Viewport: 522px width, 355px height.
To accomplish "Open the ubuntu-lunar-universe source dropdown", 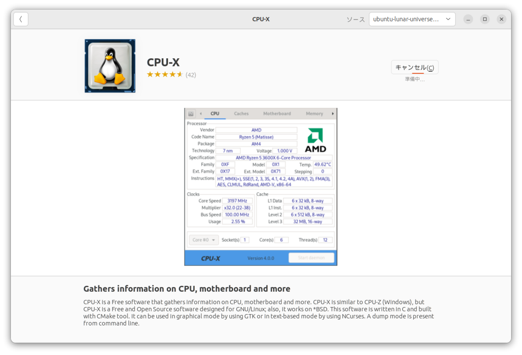I will click(x=412, y=19).
